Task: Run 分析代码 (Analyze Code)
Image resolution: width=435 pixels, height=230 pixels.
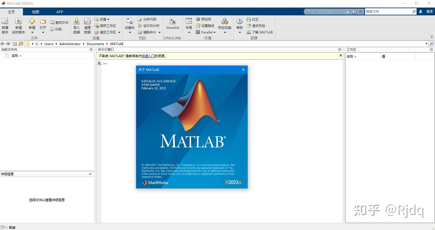Action: pos(148,19)
